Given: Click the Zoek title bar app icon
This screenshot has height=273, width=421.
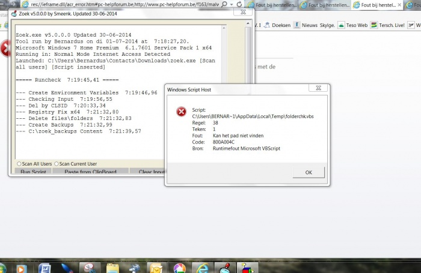Looking at the screenshot, I should (x=14, y=14).
